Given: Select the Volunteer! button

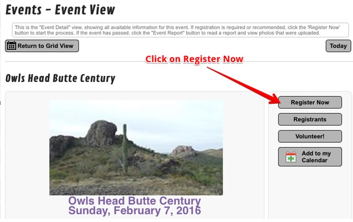Looking at the screenshot, I should [310, 136].
